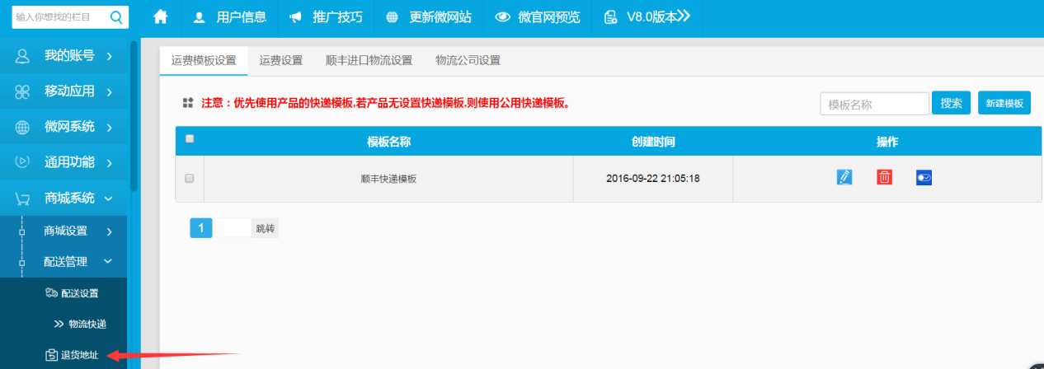Click the dark blue toggle action icon
This screenshot has height=369, width=1044.
click(924, 177)
